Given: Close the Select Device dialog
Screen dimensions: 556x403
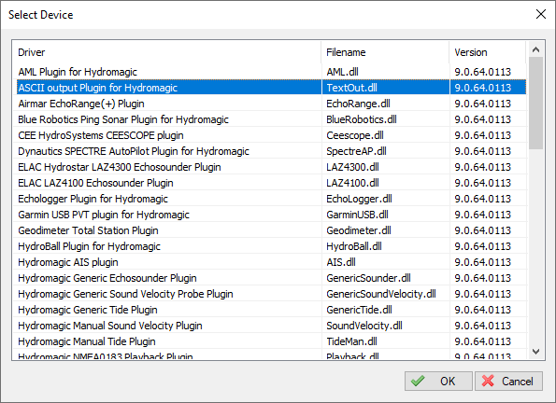Looking at the screenshot, I should [541, 15].
